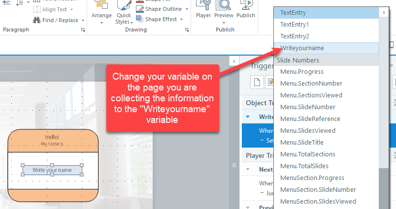Create a new trigger with page icon
The width and height of the screenshot is (396, 209).
point(257,82)
